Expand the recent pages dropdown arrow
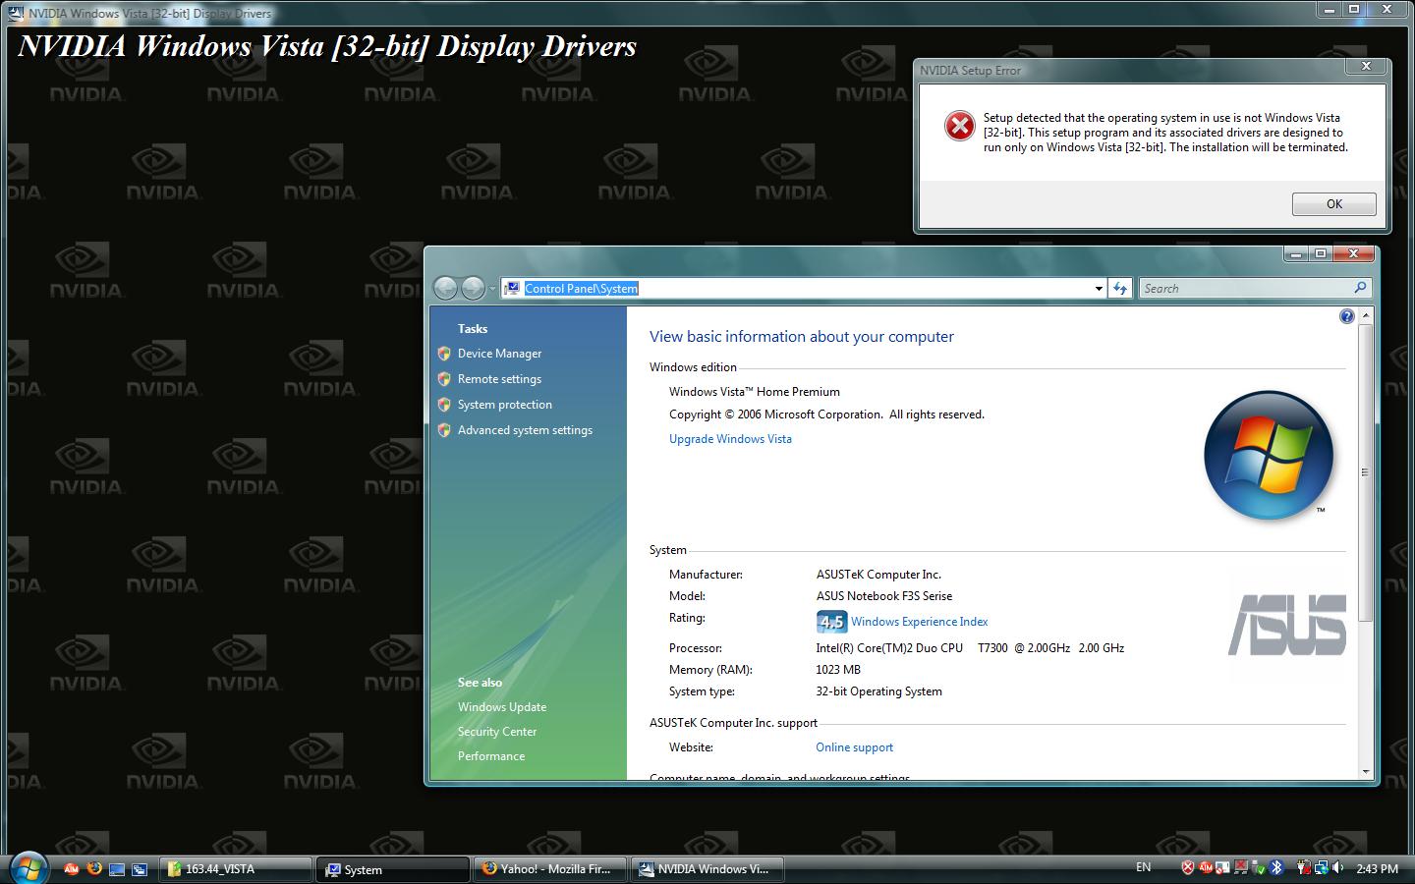The width and height of the screenshot is (1415, 884). [492, 289]
